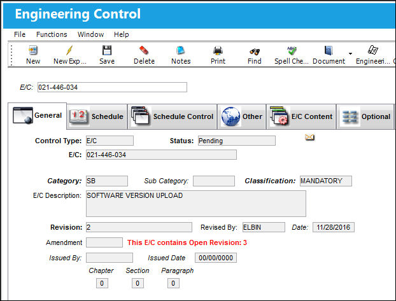The width and height of the screenshot is (396, 301).
Task: Click the Category label
Action: point(64,181)
